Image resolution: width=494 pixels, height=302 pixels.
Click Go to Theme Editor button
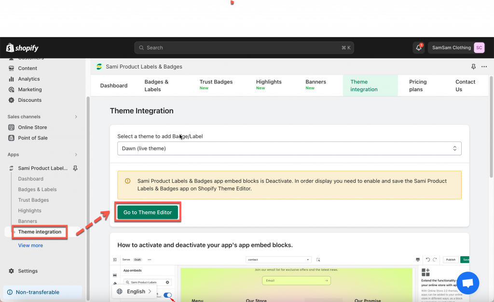(148, 212)
